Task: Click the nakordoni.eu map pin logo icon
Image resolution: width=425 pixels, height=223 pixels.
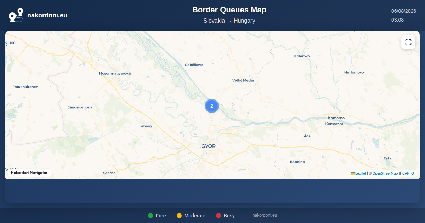Action: click(16, 15)
